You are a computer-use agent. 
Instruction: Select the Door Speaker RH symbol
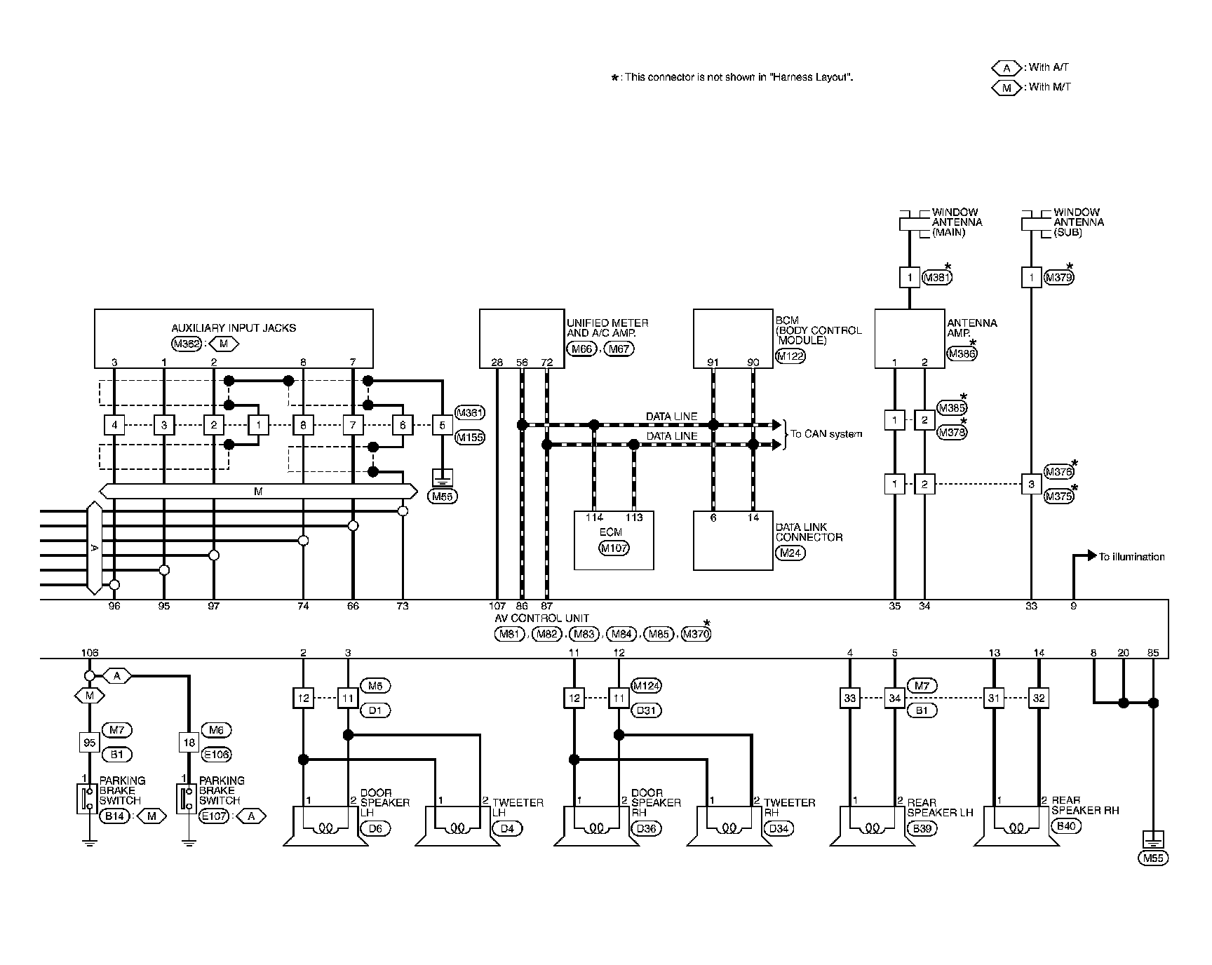point(597,827)
